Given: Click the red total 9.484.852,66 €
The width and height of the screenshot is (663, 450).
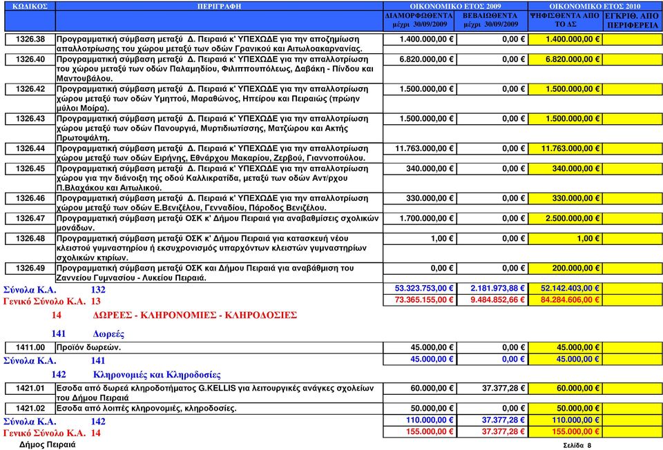Looking at the screenshot, I should tap(492, 300).
